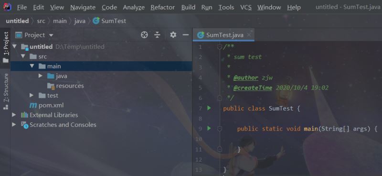Expand the java folder in tree
The height and width of the screenshot is (176, 382).
[x=41, y=76]
